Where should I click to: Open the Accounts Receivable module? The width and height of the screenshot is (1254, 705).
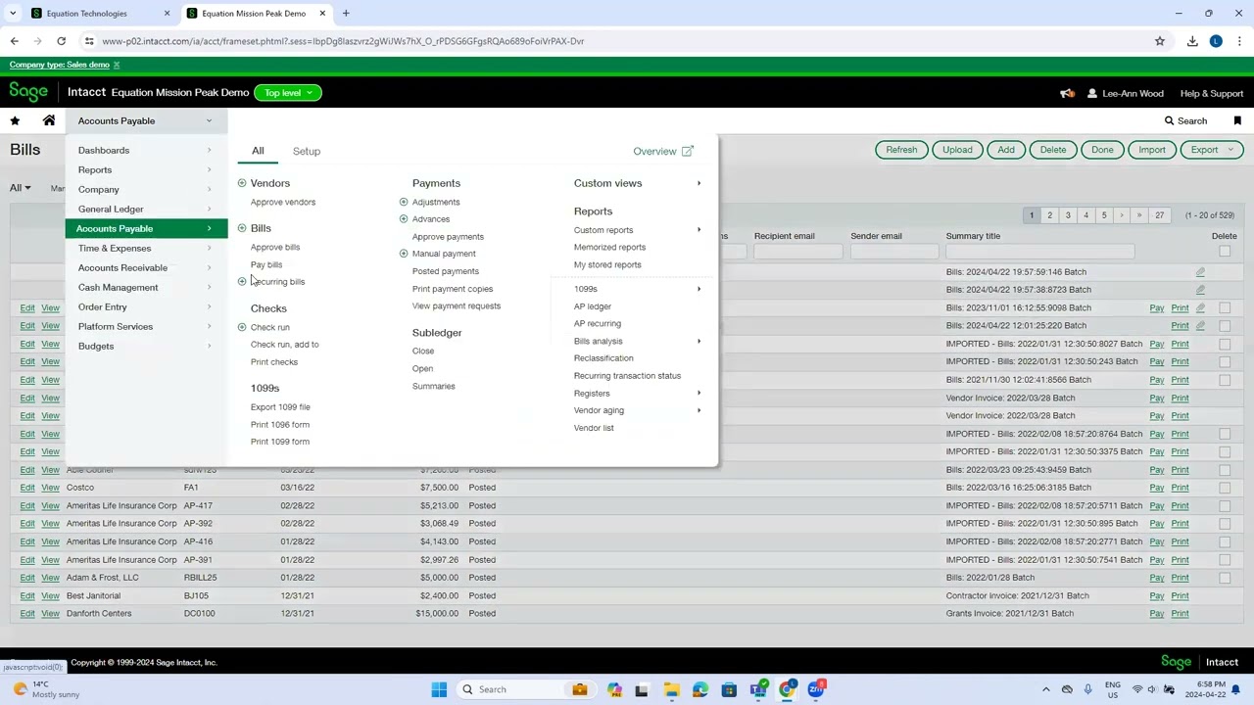click(146, 267)
